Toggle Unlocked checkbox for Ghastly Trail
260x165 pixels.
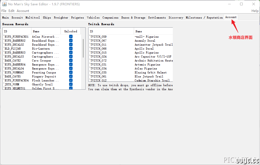coord(71,84)
